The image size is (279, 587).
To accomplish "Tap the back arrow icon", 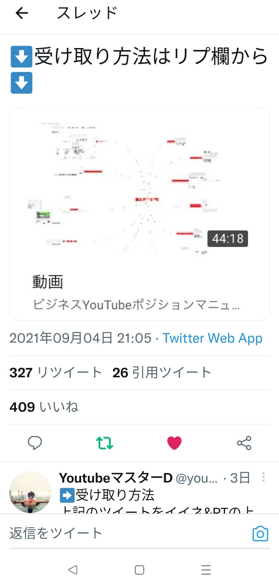I will (22, 13).
